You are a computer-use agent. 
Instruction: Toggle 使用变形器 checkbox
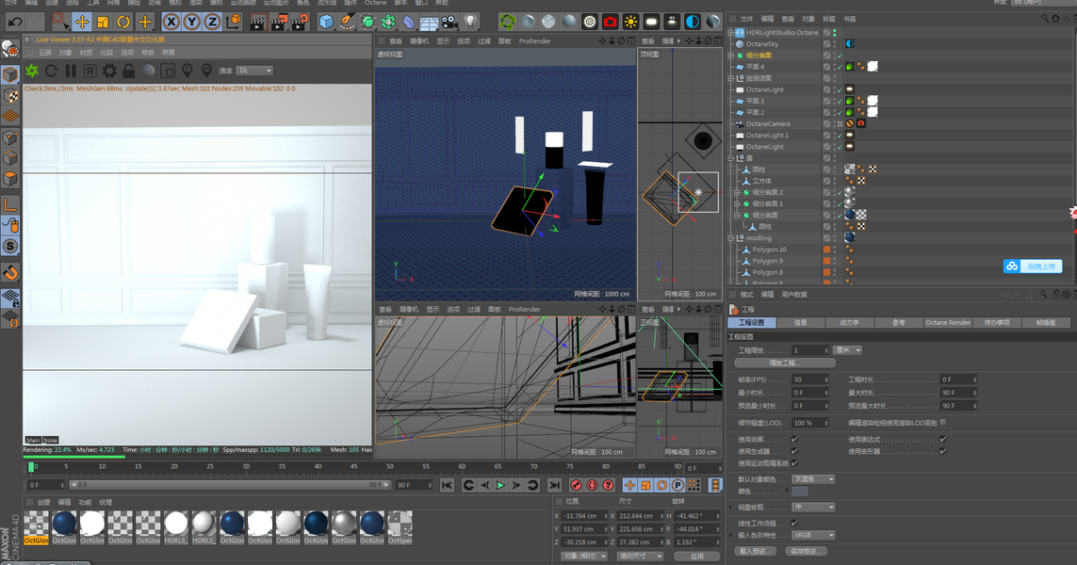click(943, 451)
